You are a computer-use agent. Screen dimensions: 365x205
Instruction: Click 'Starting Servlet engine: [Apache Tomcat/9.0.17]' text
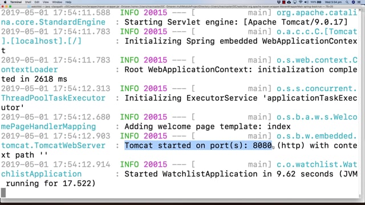(x=236, y=22)
